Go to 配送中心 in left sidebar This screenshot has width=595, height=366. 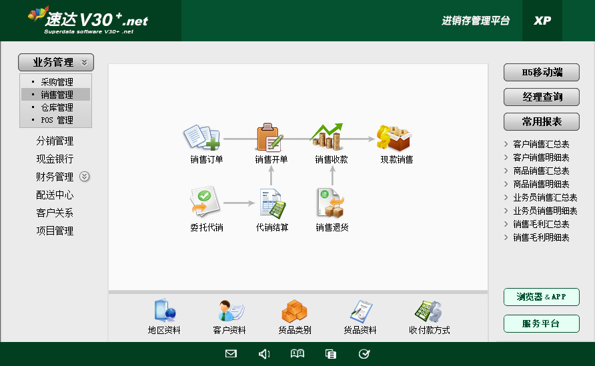(x=55, y=195)
